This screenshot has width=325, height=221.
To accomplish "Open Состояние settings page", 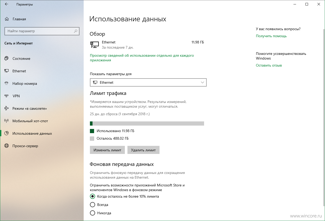I will (42, 58).
